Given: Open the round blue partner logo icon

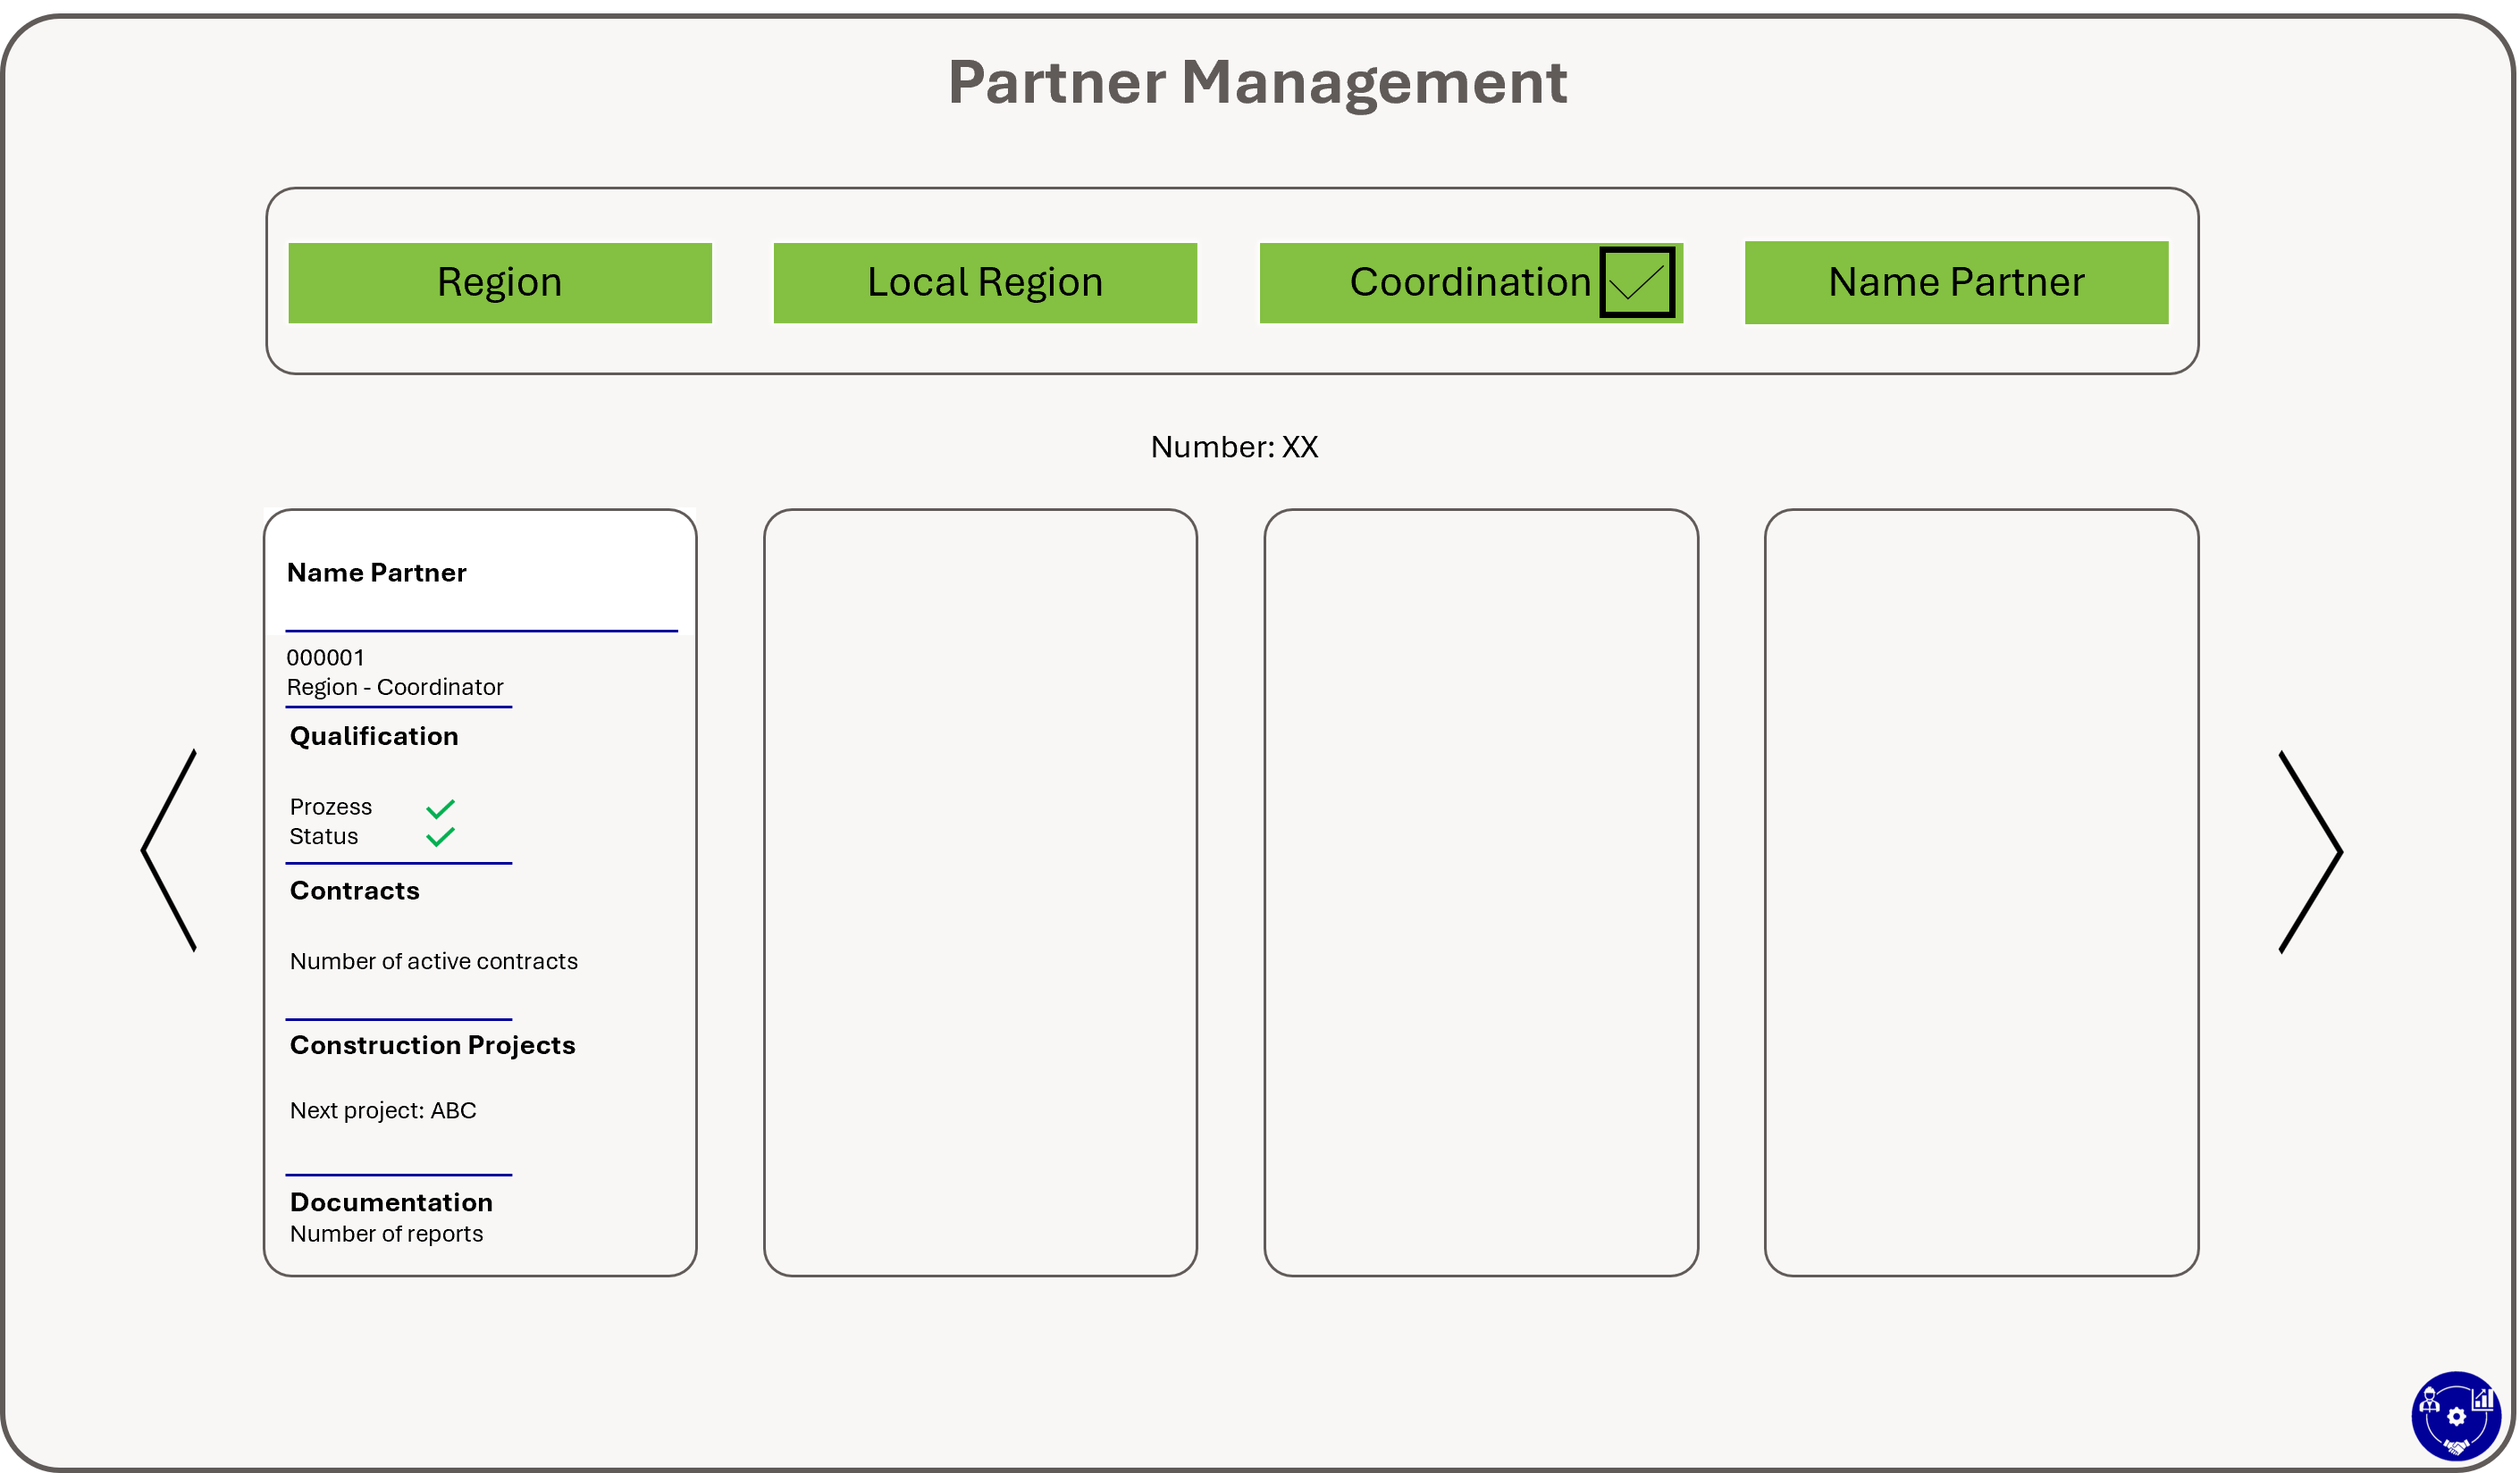Looking at the screenshot, I should tap(2456, 1416).
